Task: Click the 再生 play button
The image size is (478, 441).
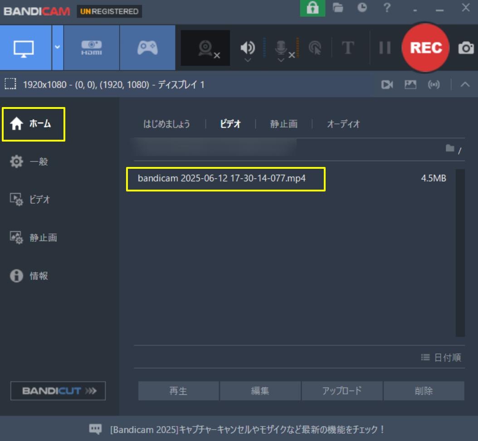Action: coord(178,391)
